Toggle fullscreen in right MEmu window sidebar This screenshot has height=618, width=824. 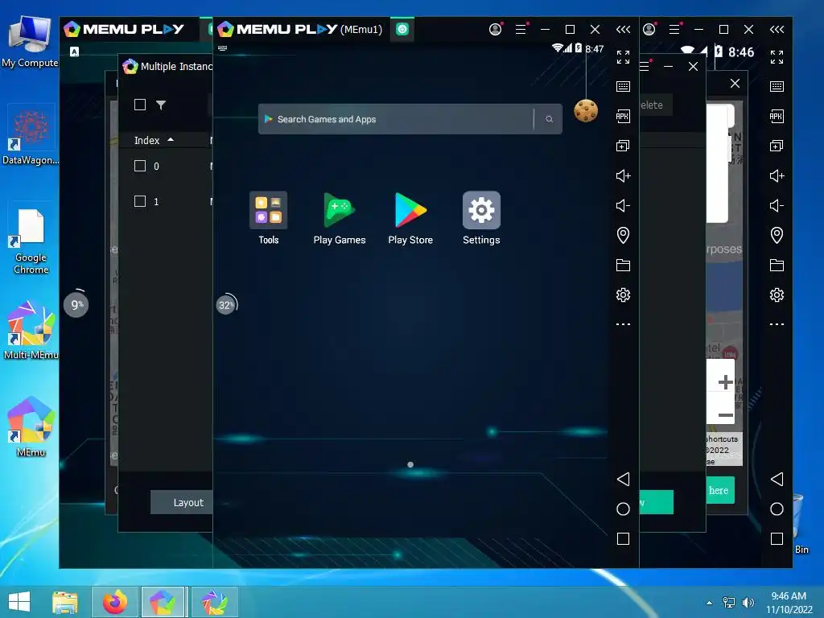pos(777,57)
